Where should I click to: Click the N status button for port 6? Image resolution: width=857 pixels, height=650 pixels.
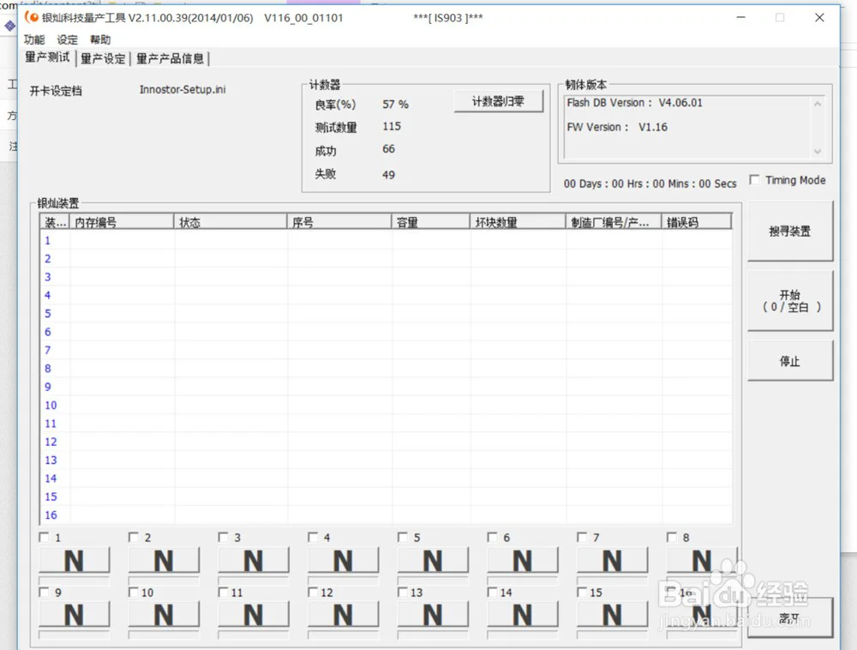point(523,560)
